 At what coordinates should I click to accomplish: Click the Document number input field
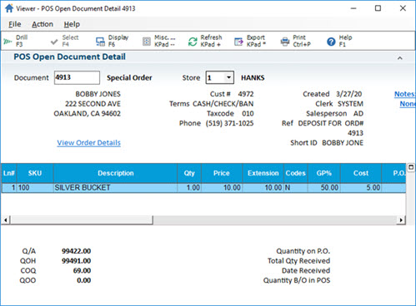pos(77,77)
